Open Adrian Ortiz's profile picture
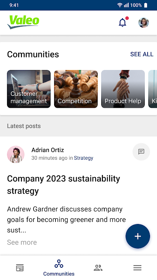Viewport: 157px width, 280px height. 16,154
